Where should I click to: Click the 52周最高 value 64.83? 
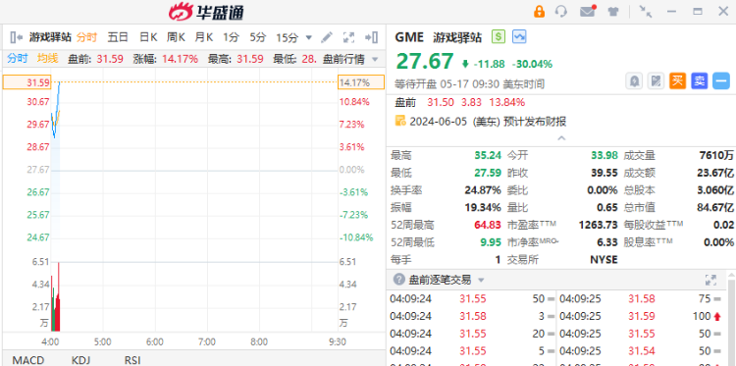pyautogui.click(x=487, y=225)
